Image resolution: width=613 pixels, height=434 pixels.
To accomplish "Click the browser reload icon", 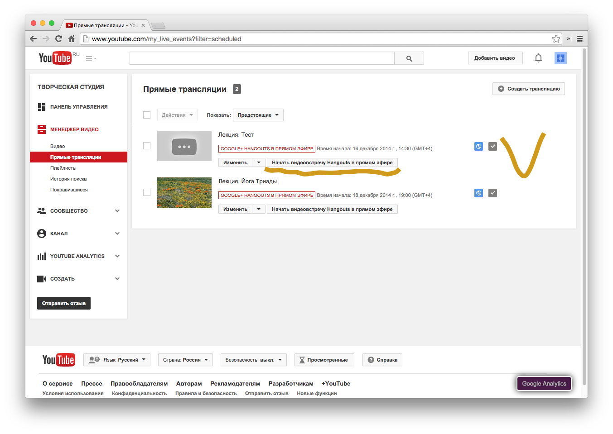I will tap(58, 39).
